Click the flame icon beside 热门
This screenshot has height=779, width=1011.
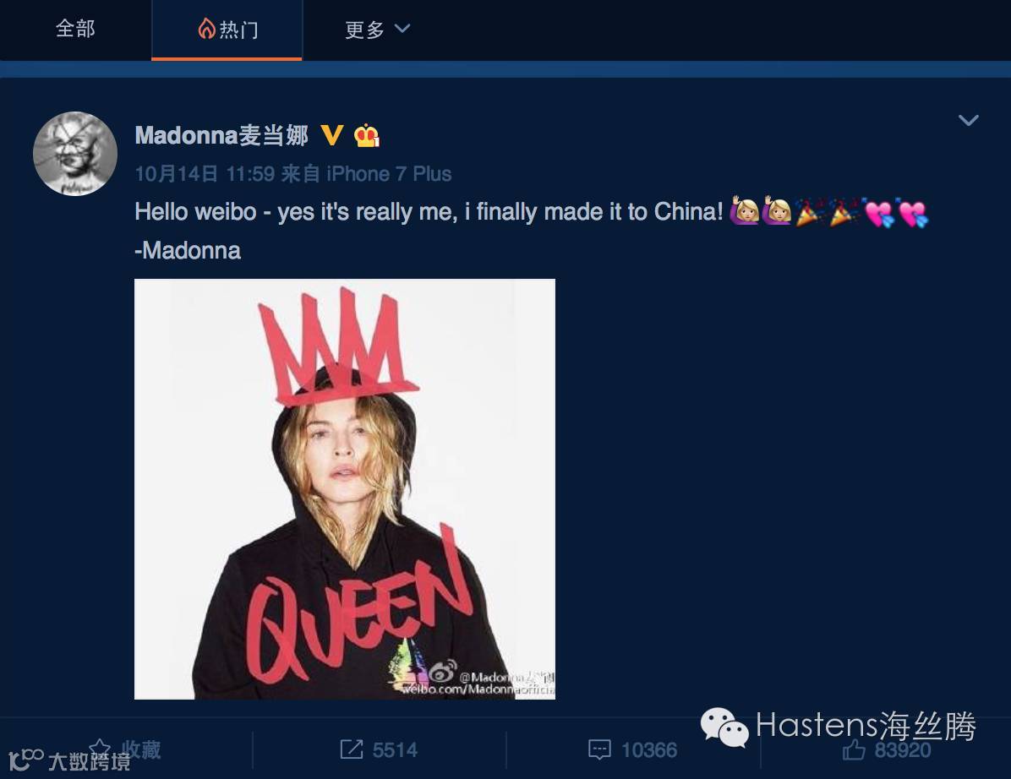click(206, 29)
